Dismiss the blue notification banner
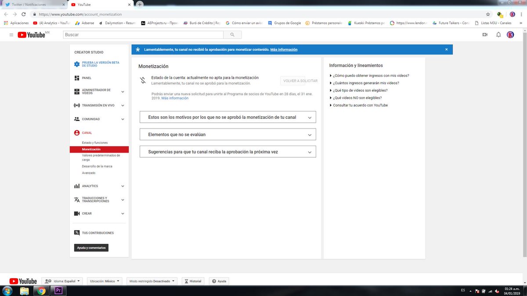This screenshot has width=527, height=296. tap(447, 50)
